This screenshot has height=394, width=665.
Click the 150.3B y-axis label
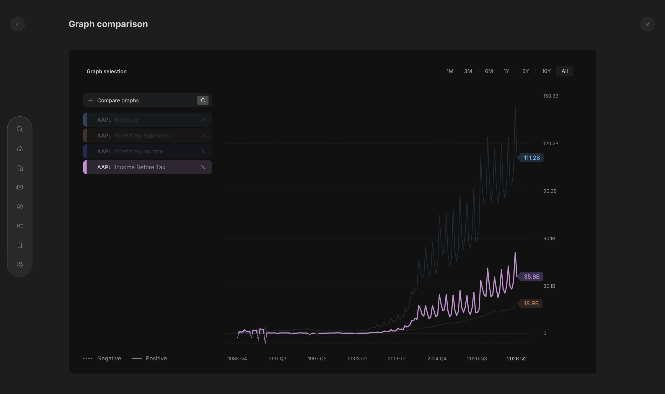click(551, 96)
